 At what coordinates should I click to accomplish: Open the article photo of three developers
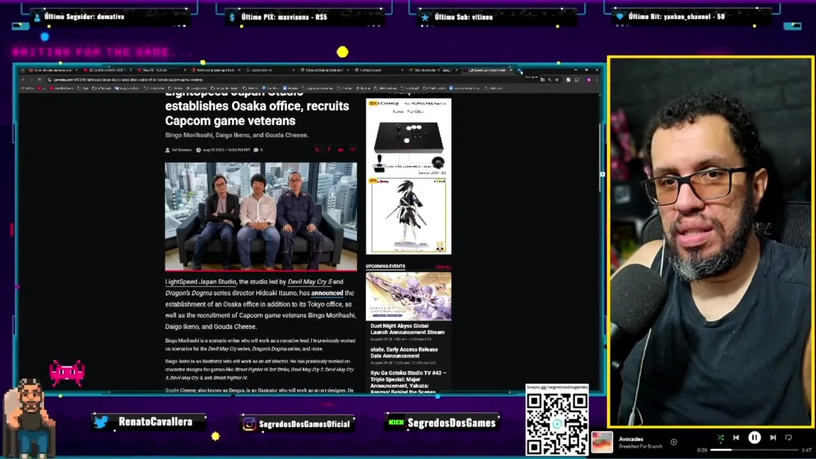[261, 217]
